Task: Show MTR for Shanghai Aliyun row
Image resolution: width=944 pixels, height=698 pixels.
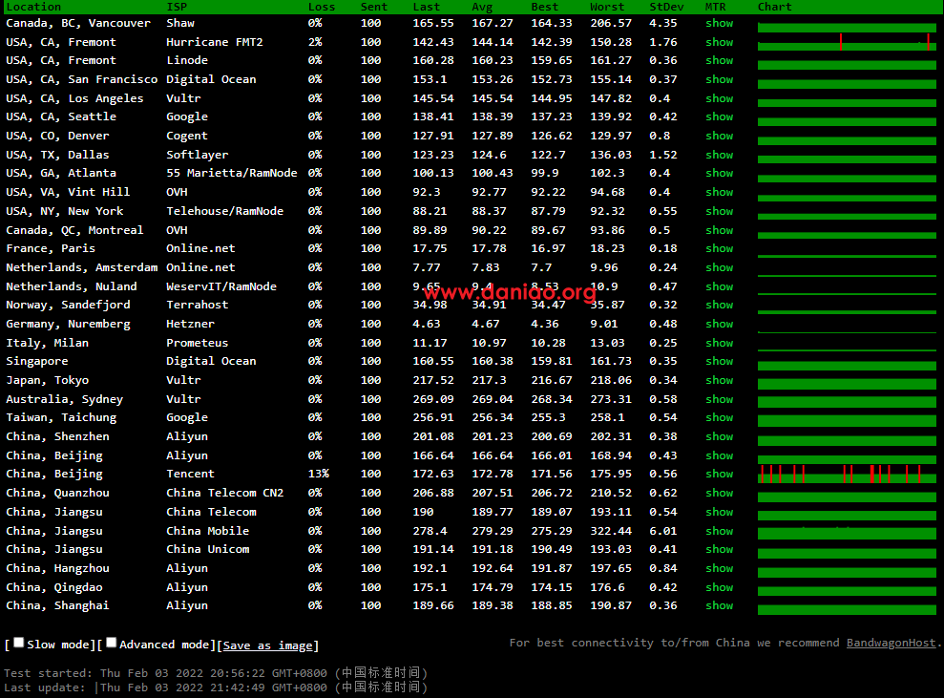Action: pos(720,605)
